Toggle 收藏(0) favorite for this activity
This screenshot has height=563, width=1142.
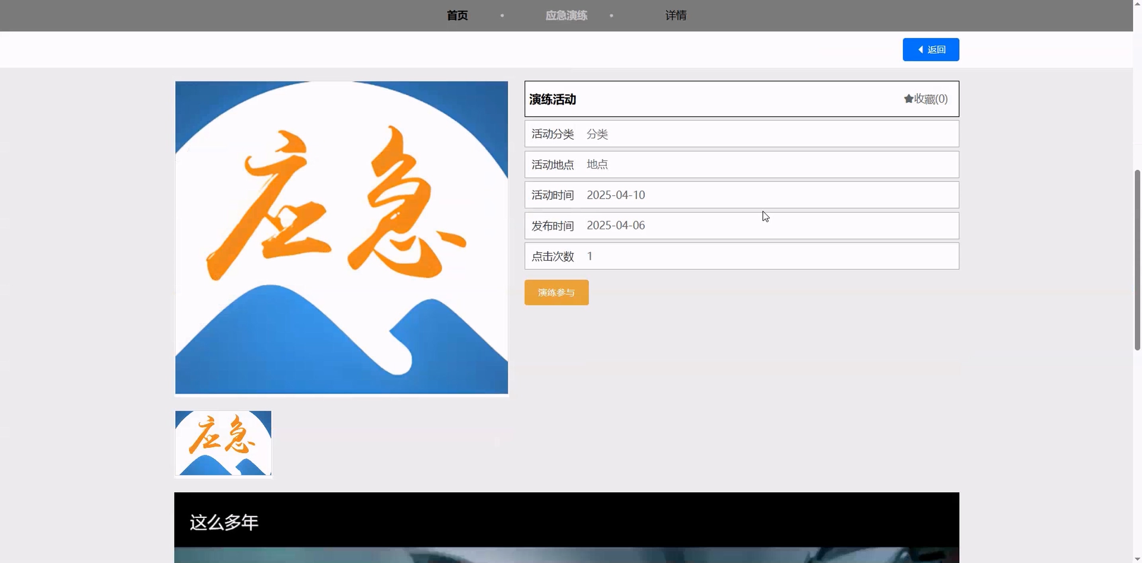tap(930, 99)
